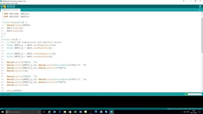203x114 pixels.
Task: Click the Arduino title bar app icon
Action: (1, 1)
